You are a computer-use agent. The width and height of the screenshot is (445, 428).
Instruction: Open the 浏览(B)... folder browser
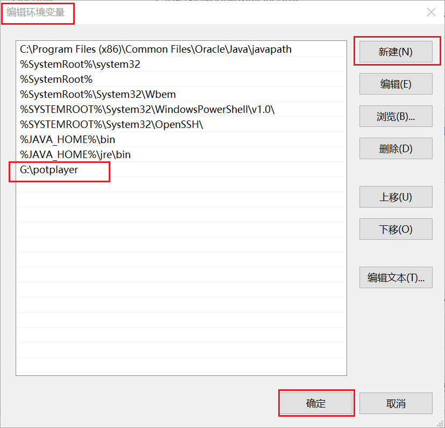395,116
